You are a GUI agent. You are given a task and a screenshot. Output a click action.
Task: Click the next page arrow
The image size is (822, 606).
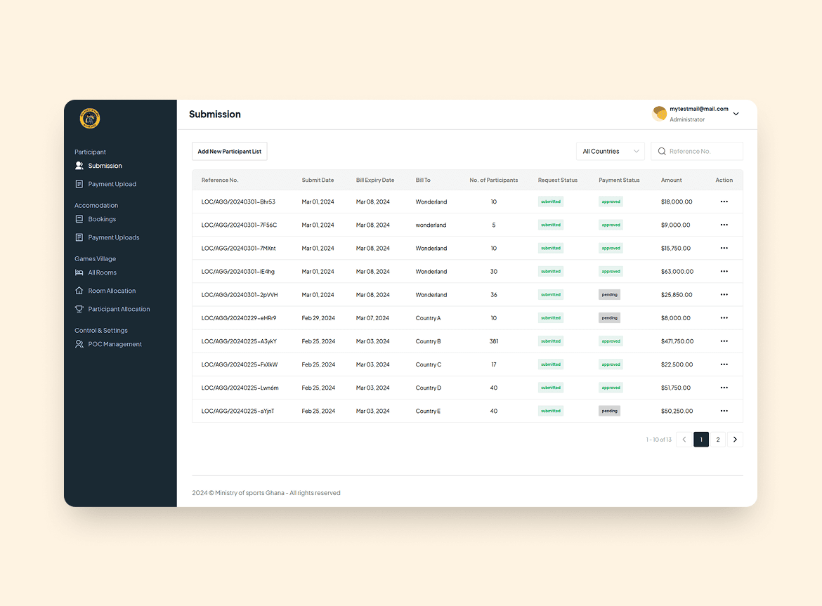[x=735, y=439]
